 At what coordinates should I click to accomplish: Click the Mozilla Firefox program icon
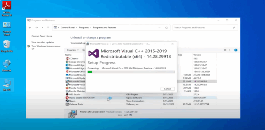click(x=67, y=88)
